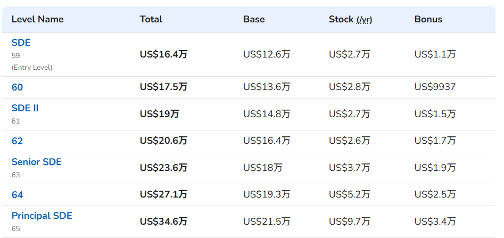504x238 pixels.
Task: Click the (/yr) abbreviation tooltip text
Action: (x=364, y=20)
